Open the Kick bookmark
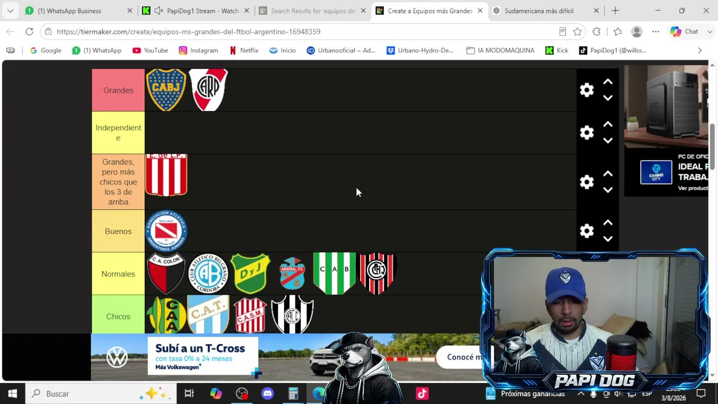 point(557,50)
